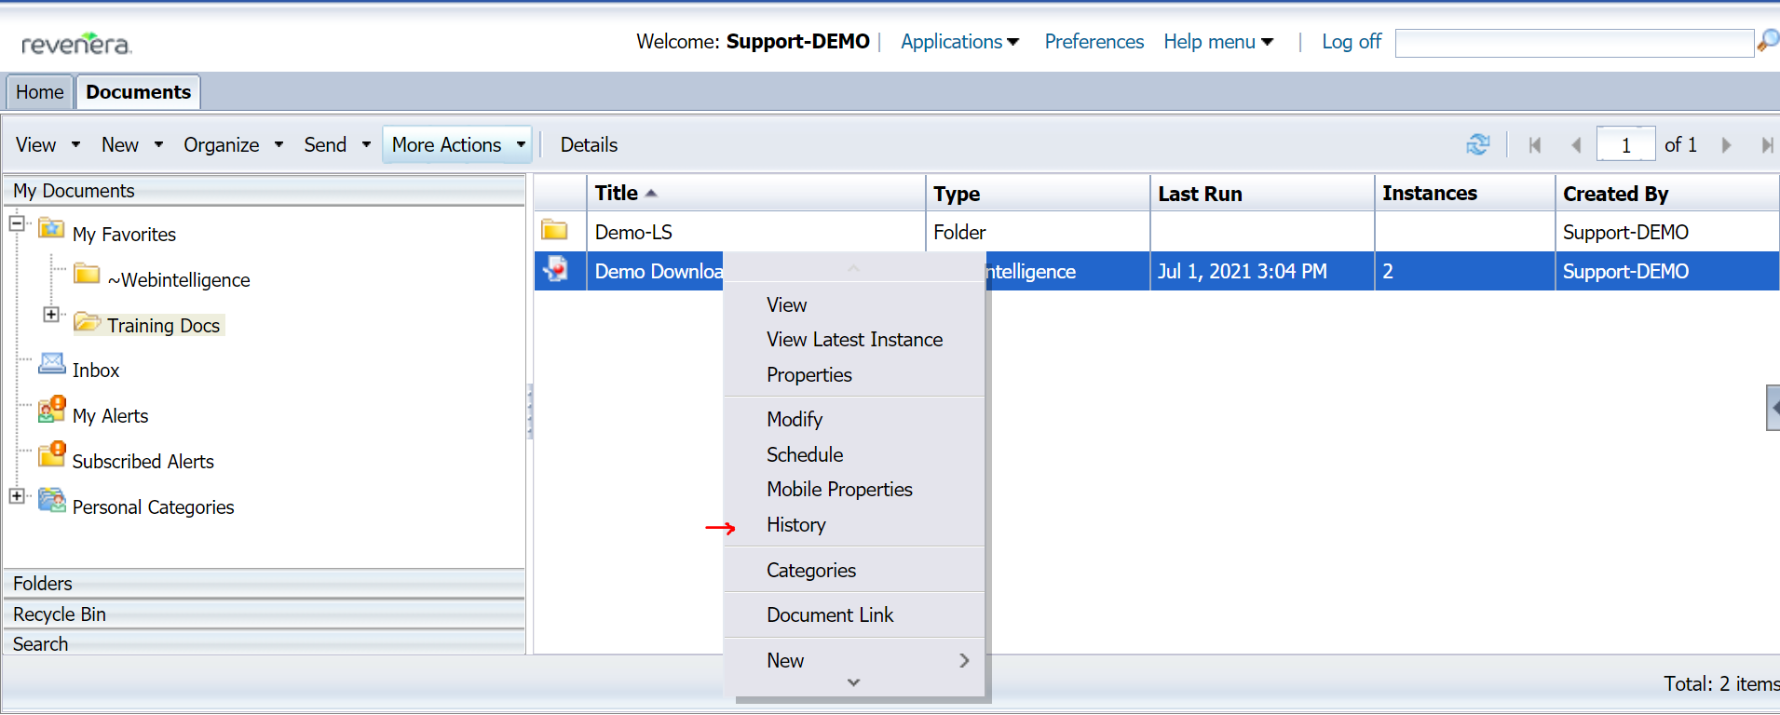1780x715 pixels.
Task: Open the Recycle Bin panel section
Action: coord(265,614)
